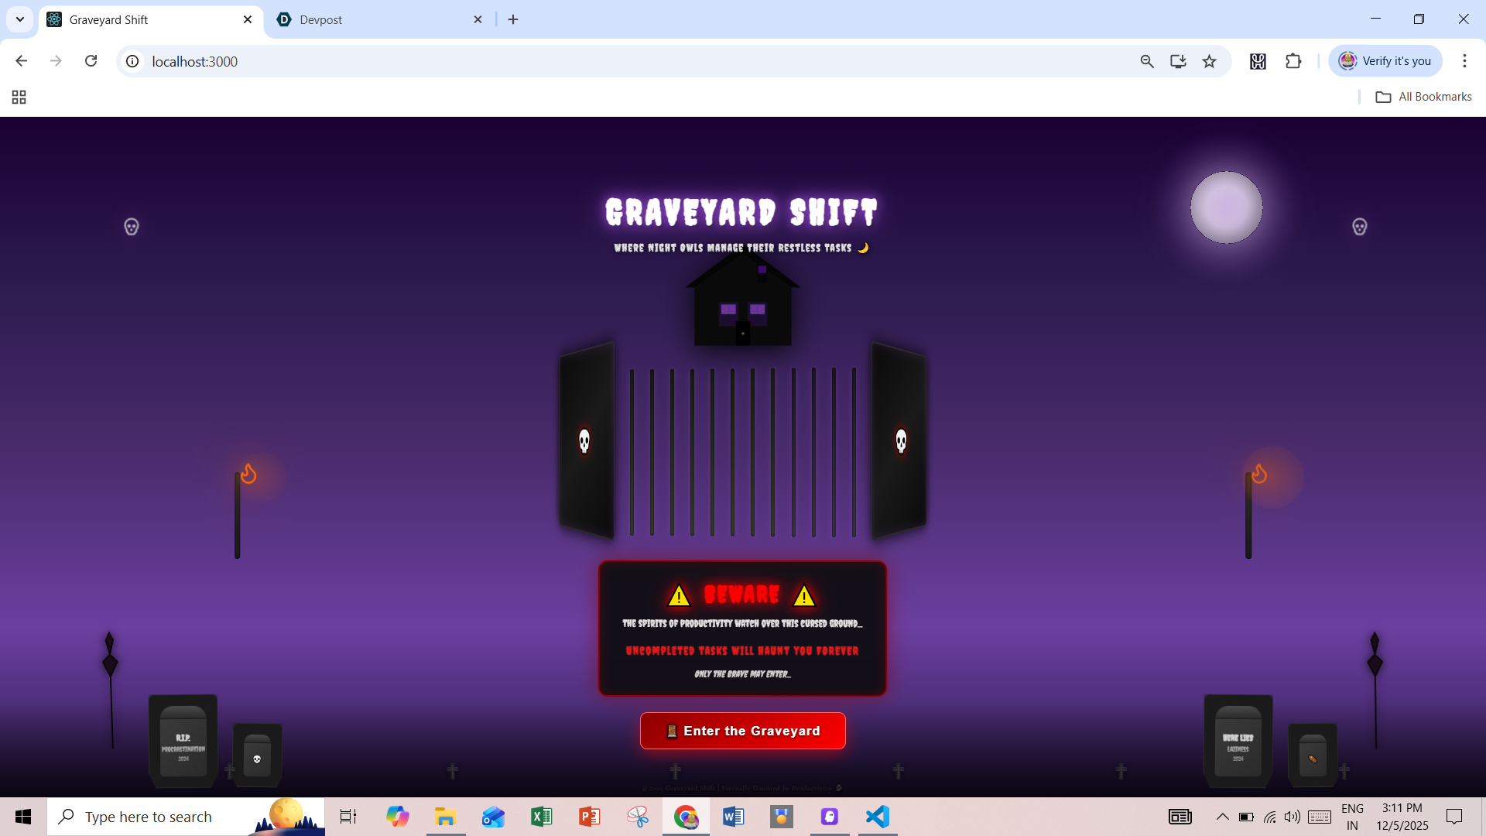Click the glowing full moon
The width and height of the screenshot is (1486, 836).
coord(1226,207)
